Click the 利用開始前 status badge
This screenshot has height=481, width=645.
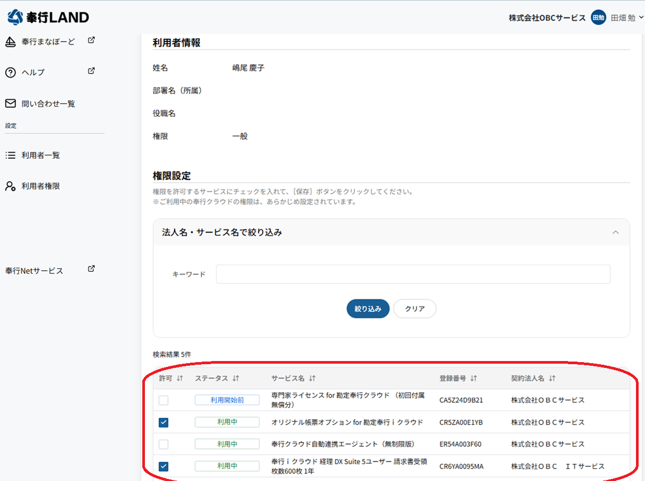pyautogui.click(x=227, y=400)
